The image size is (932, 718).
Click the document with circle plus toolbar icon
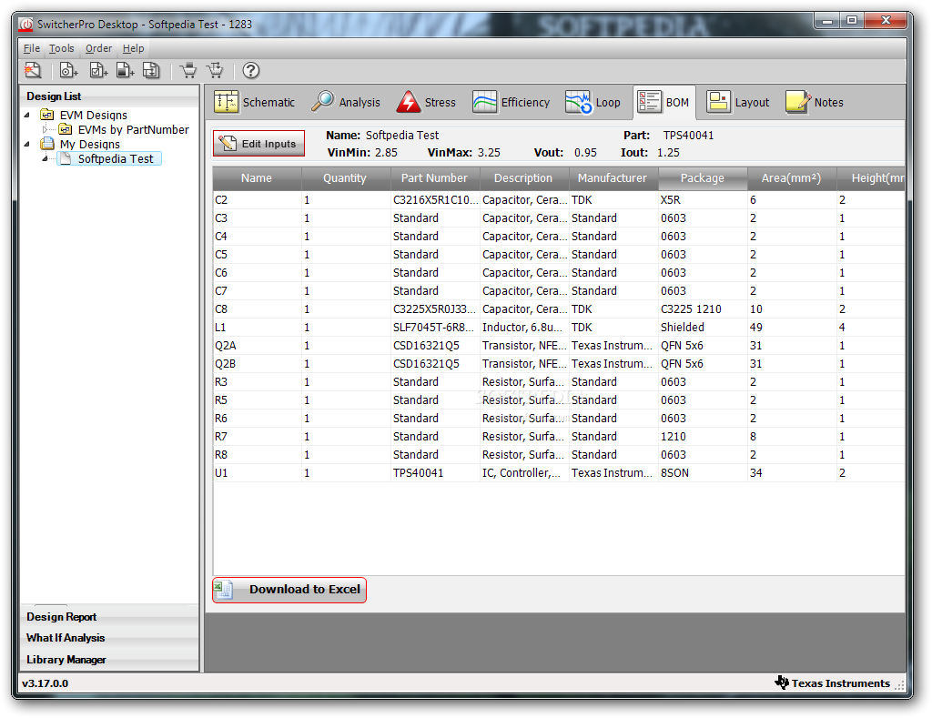[x=68, y=70]
